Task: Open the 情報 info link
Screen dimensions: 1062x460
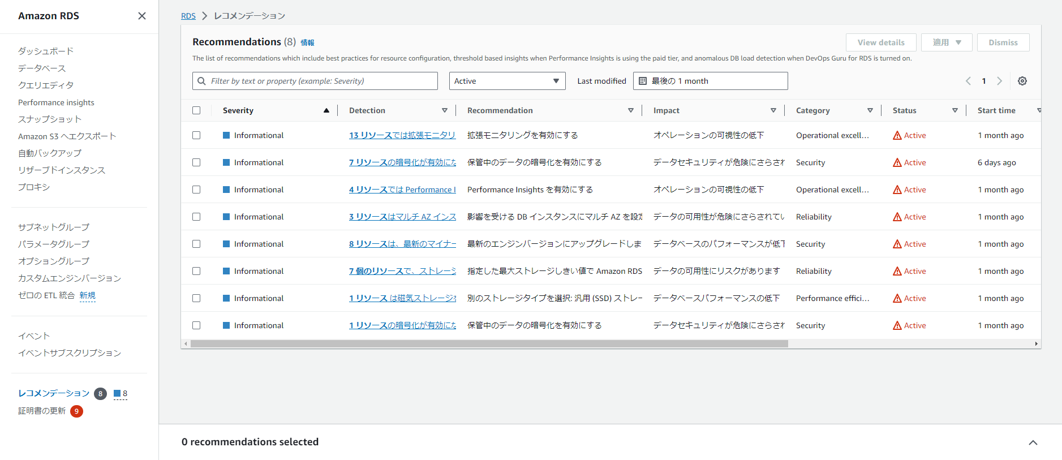Action: pos(307,42)
